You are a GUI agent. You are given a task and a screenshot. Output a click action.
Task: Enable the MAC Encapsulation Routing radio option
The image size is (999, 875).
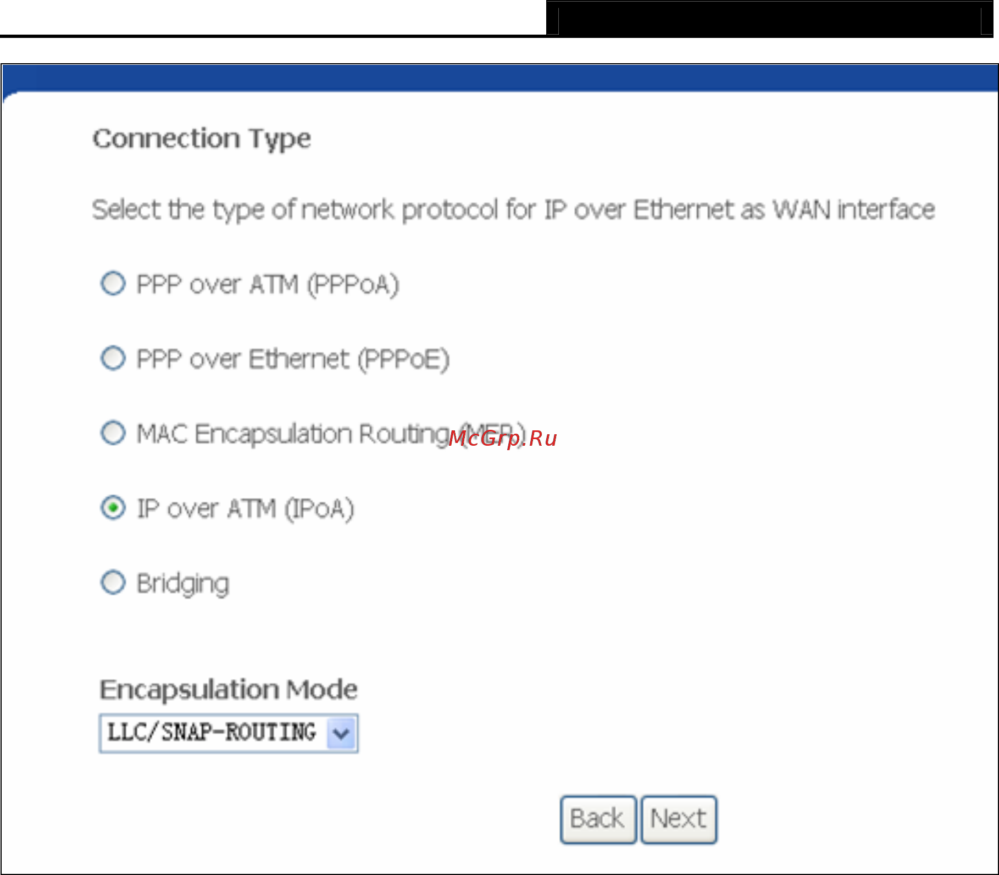point(113,433)
